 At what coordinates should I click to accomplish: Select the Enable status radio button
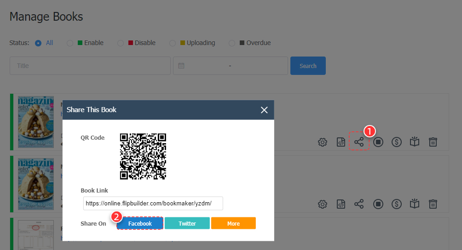70,43
